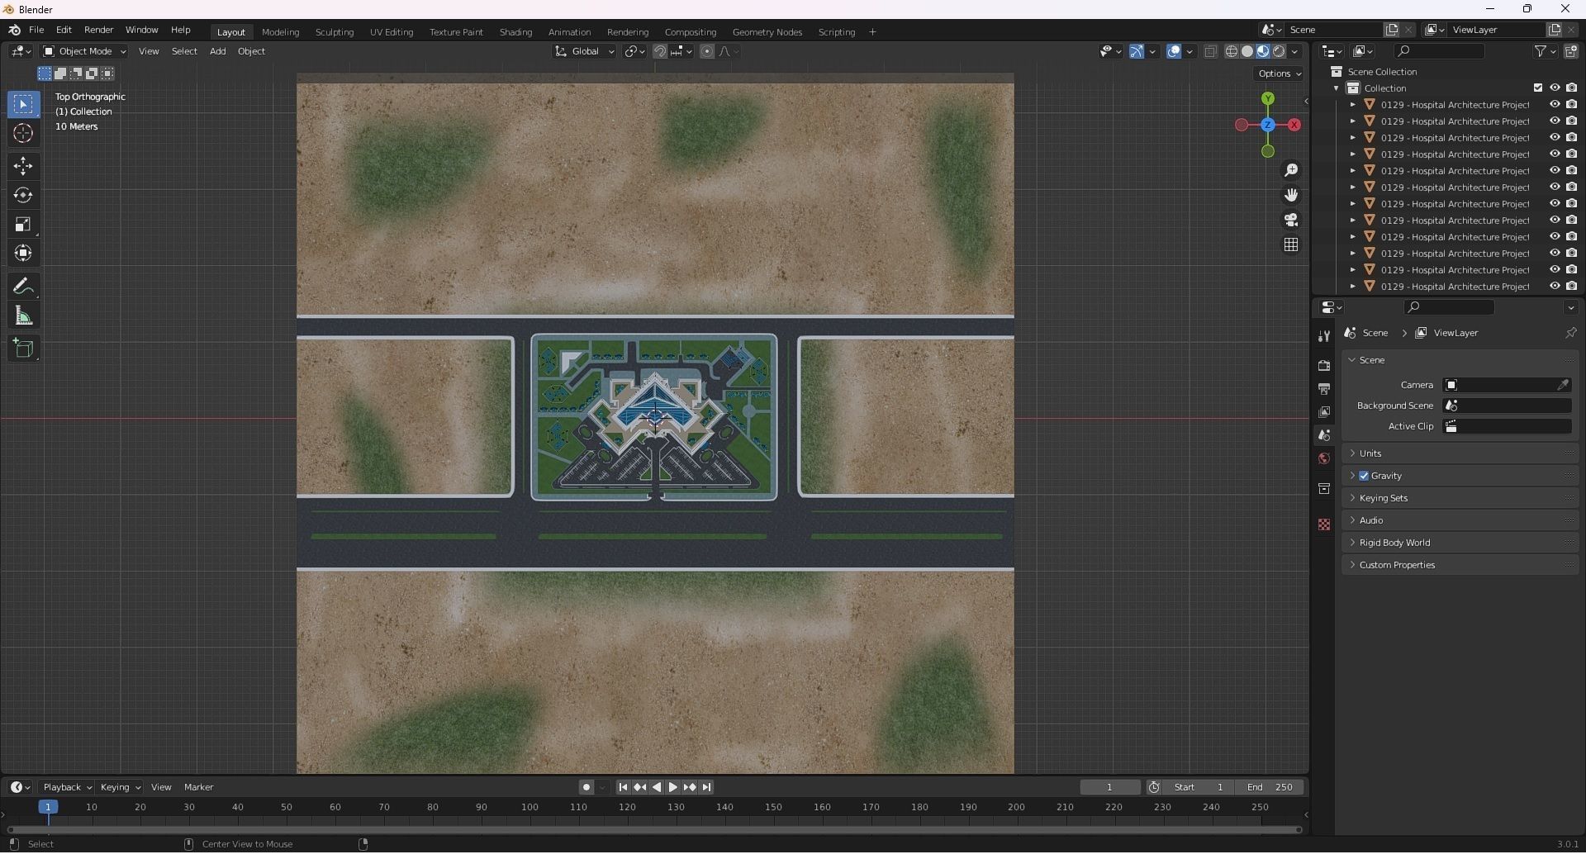Click the Start frame field
The width and height of the screenshot is (1586, 859).
coord(1199,787)
